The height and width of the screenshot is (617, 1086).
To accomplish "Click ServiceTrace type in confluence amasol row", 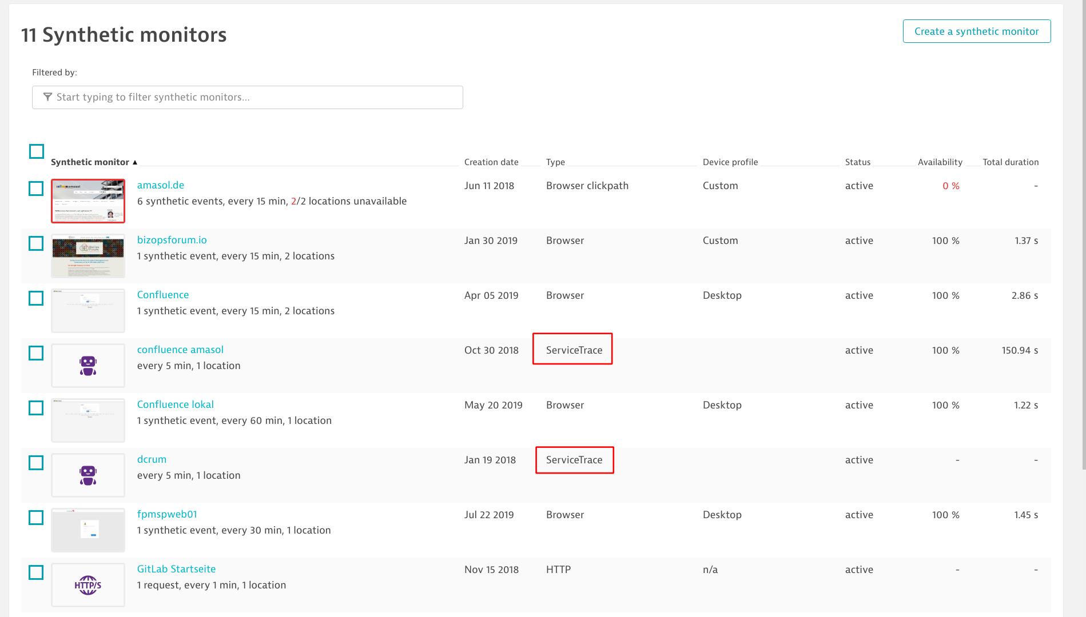I will [x=574, y=350].
